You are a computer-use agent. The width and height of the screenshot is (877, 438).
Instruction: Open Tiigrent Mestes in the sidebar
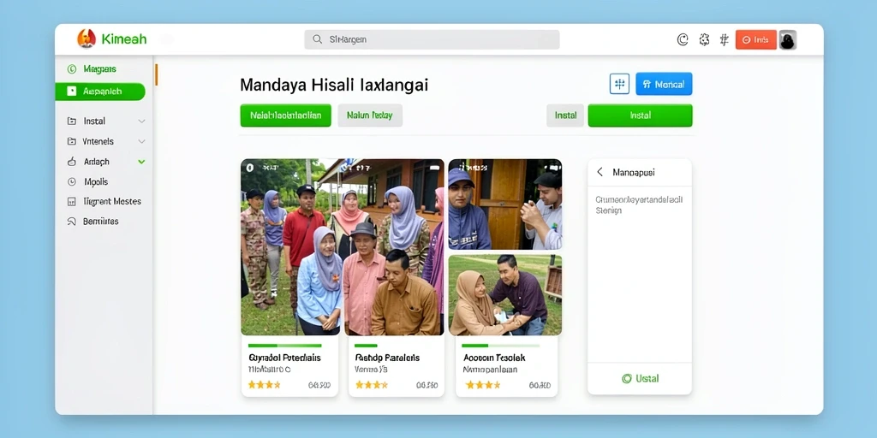tap(112, 201)
